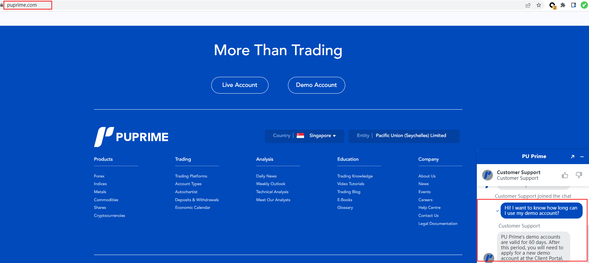Screen dimensions: 589x263
Task: Click the demo account question chat bubble
Action: [541, 211]
